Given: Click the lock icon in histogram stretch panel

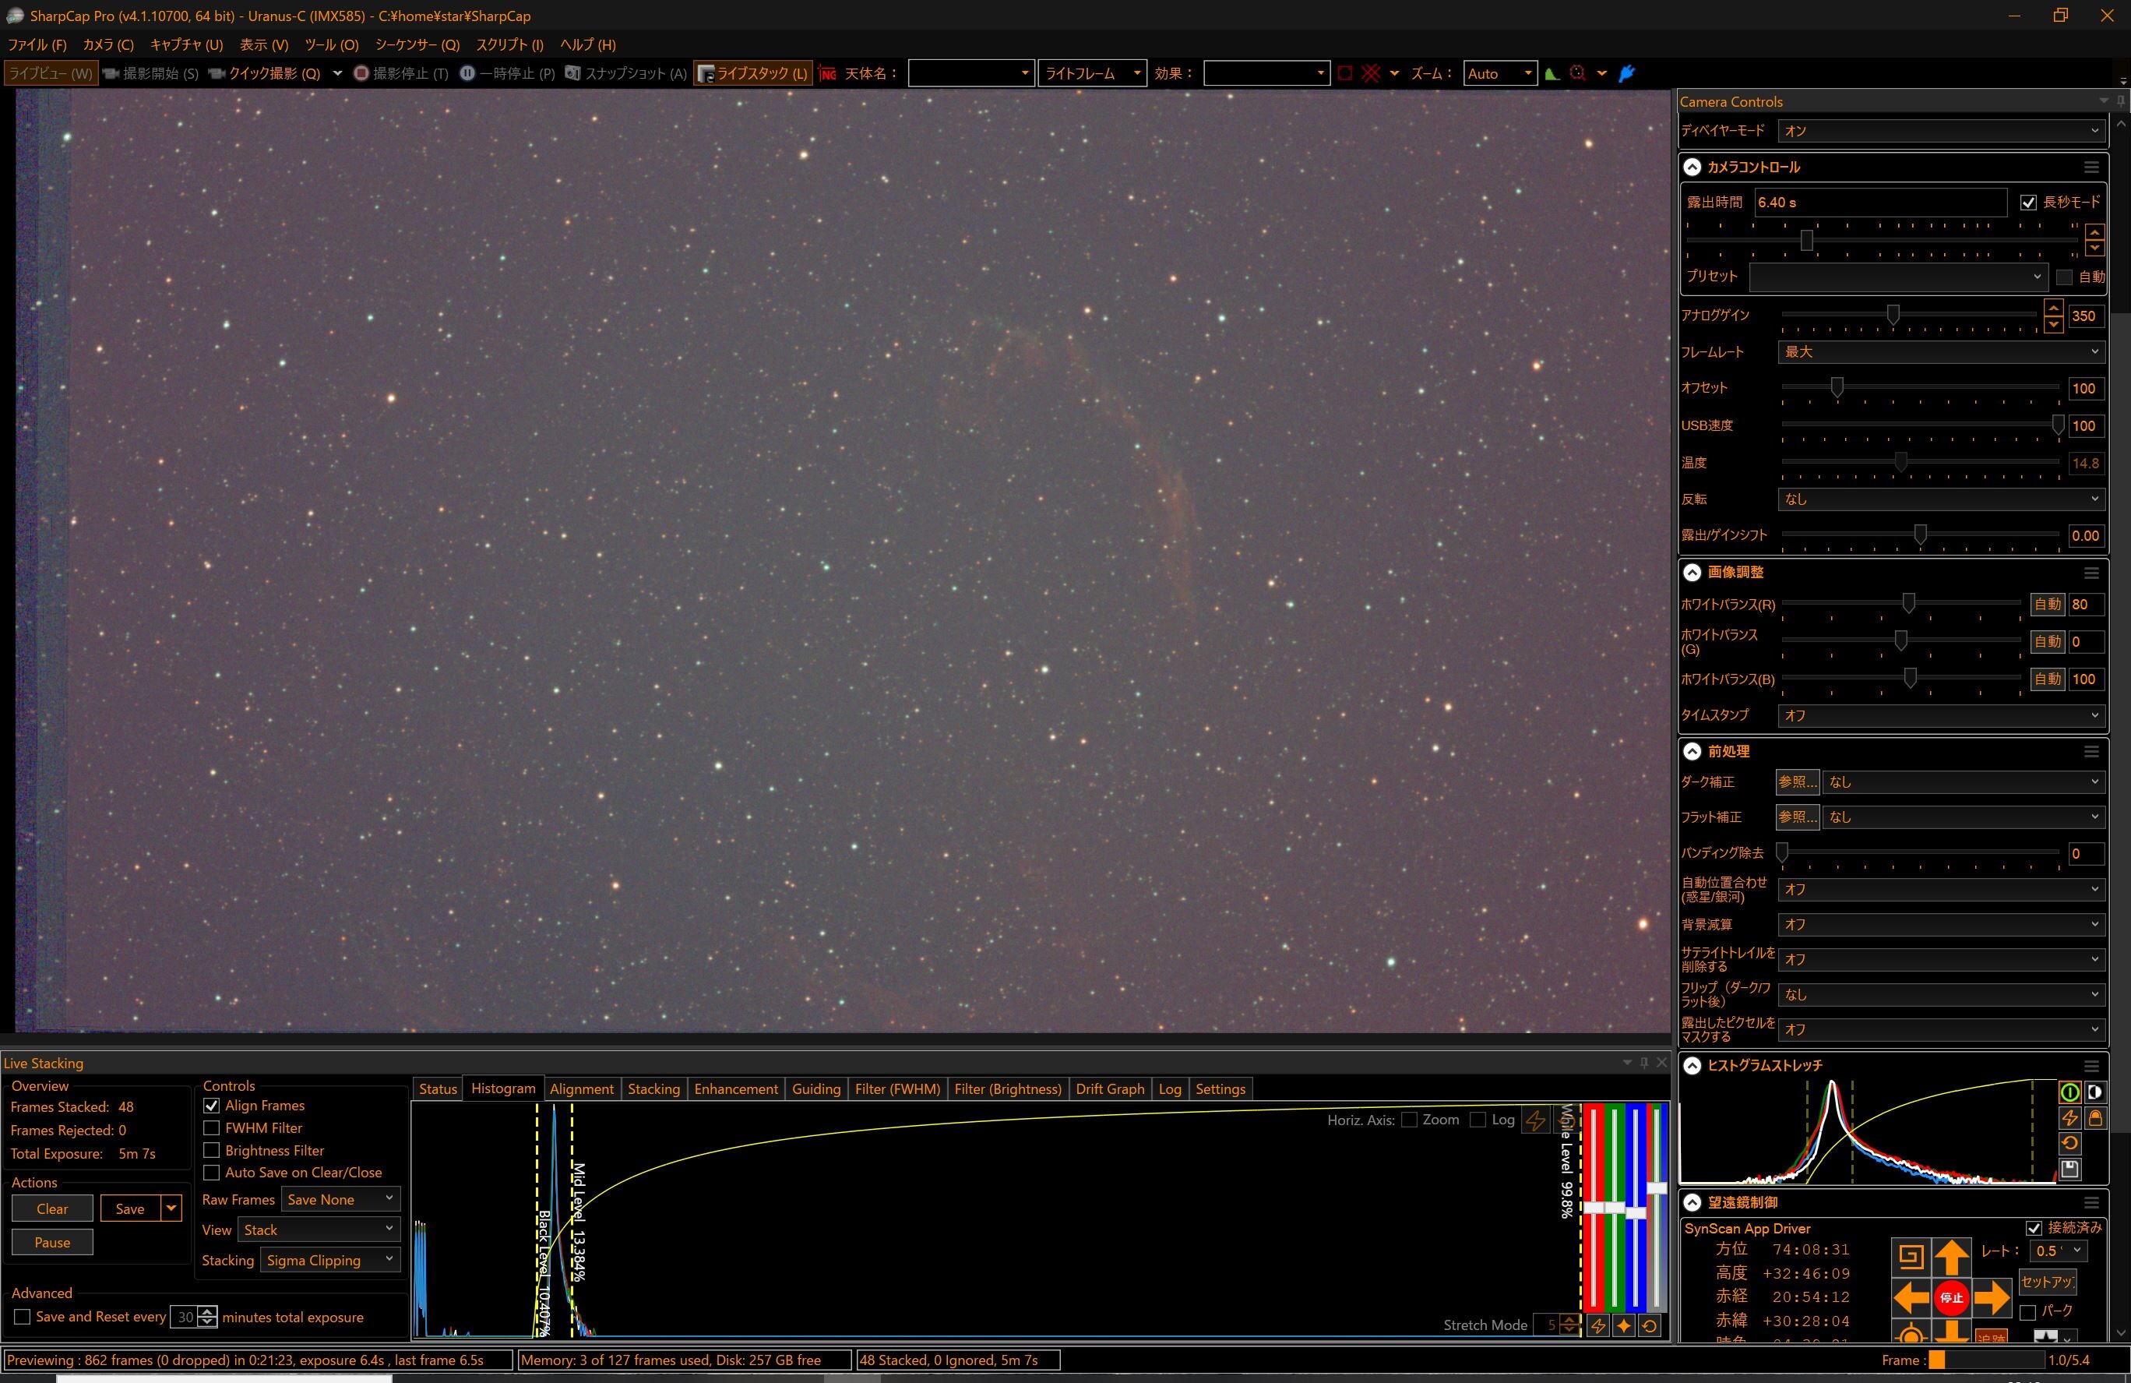Looking at the screenshot, I should (2095, 1118).
